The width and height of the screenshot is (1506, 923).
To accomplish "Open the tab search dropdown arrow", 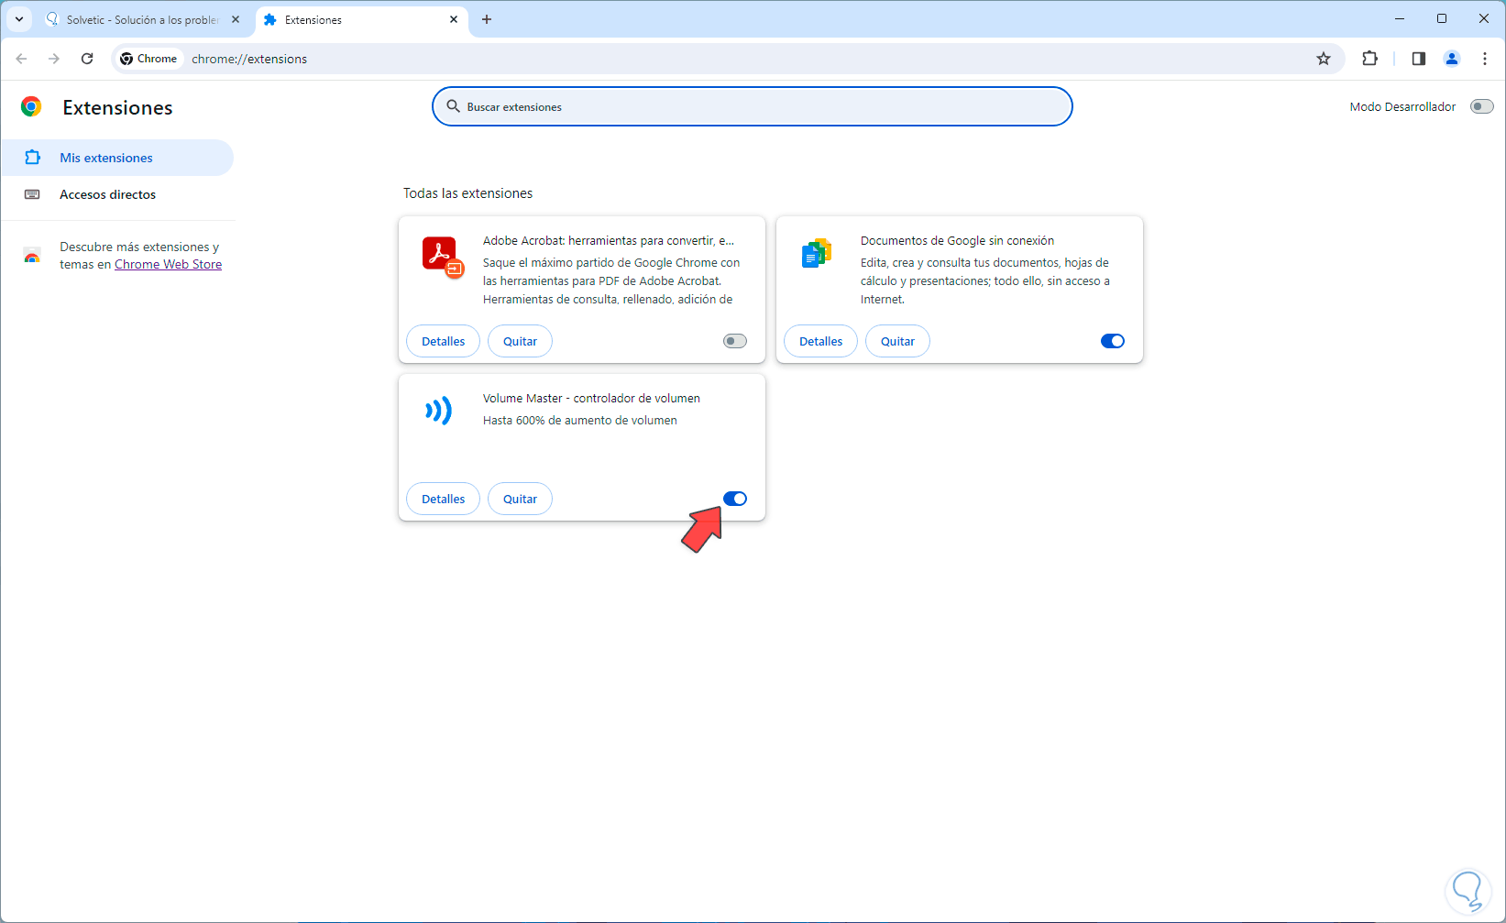I will [x=19, y=19].
